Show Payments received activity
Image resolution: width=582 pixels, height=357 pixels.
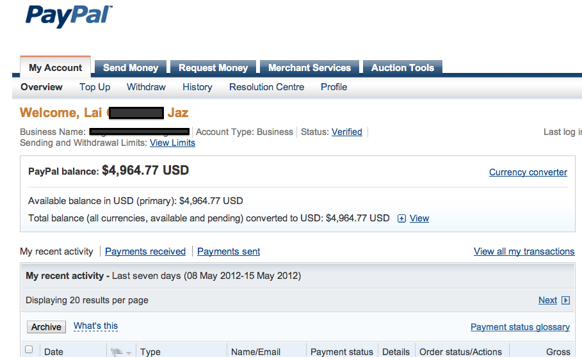[x=145, y=251]
